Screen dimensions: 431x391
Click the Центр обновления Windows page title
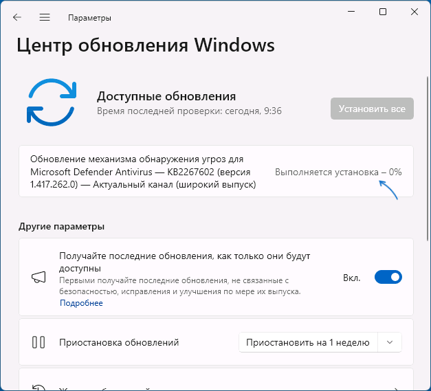[x=146, y=45]
